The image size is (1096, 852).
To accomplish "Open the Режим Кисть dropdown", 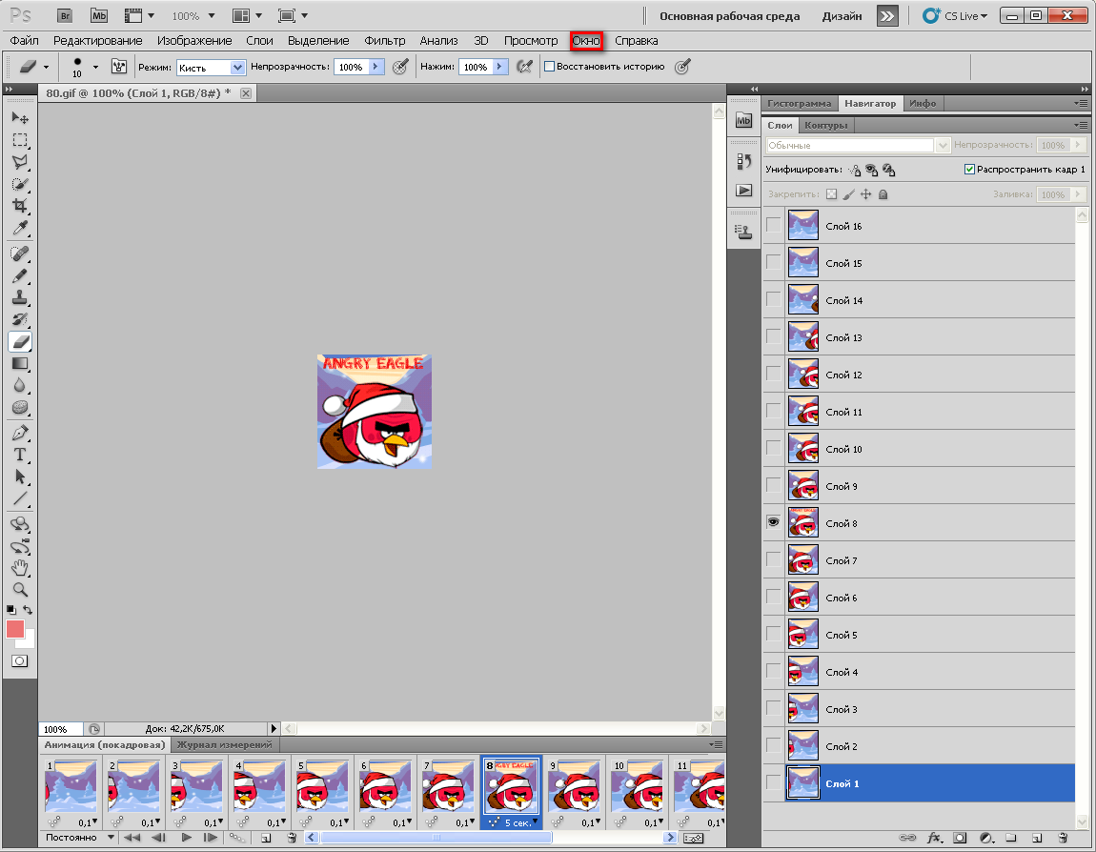I will tap(212, 68).
